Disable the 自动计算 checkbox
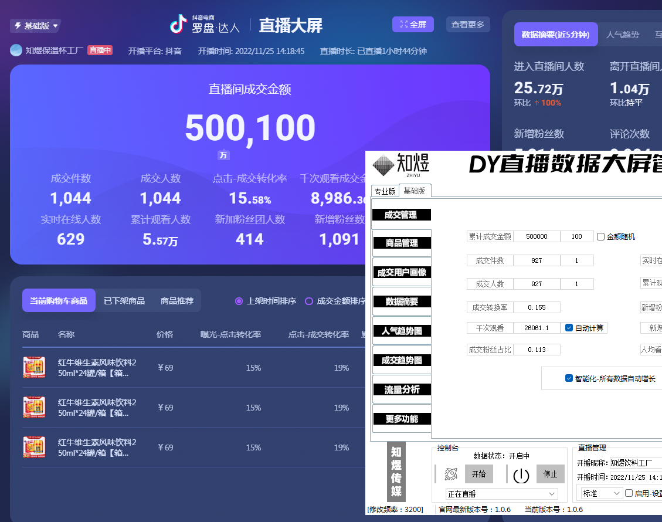This screenshot has height=522, width=662. tap(568, 327)
